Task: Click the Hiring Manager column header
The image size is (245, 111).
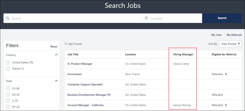Action: [183, 54]
